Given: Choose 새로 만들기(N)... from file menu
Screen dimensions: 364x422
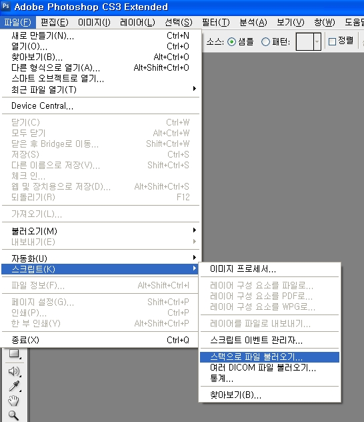Looking at the screenshot, I should pos(100,35).
